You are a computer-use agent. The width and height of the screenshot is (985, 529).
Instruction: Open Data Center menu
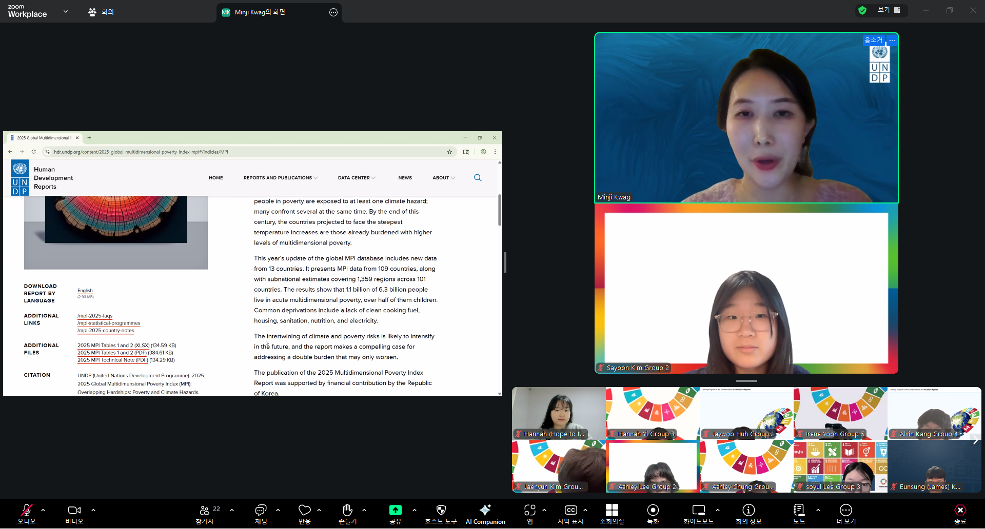[357, 178]
